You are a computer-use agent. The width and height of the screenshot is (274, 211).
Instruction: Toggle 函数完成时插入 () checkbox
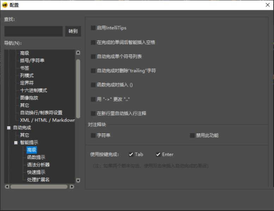93,85
